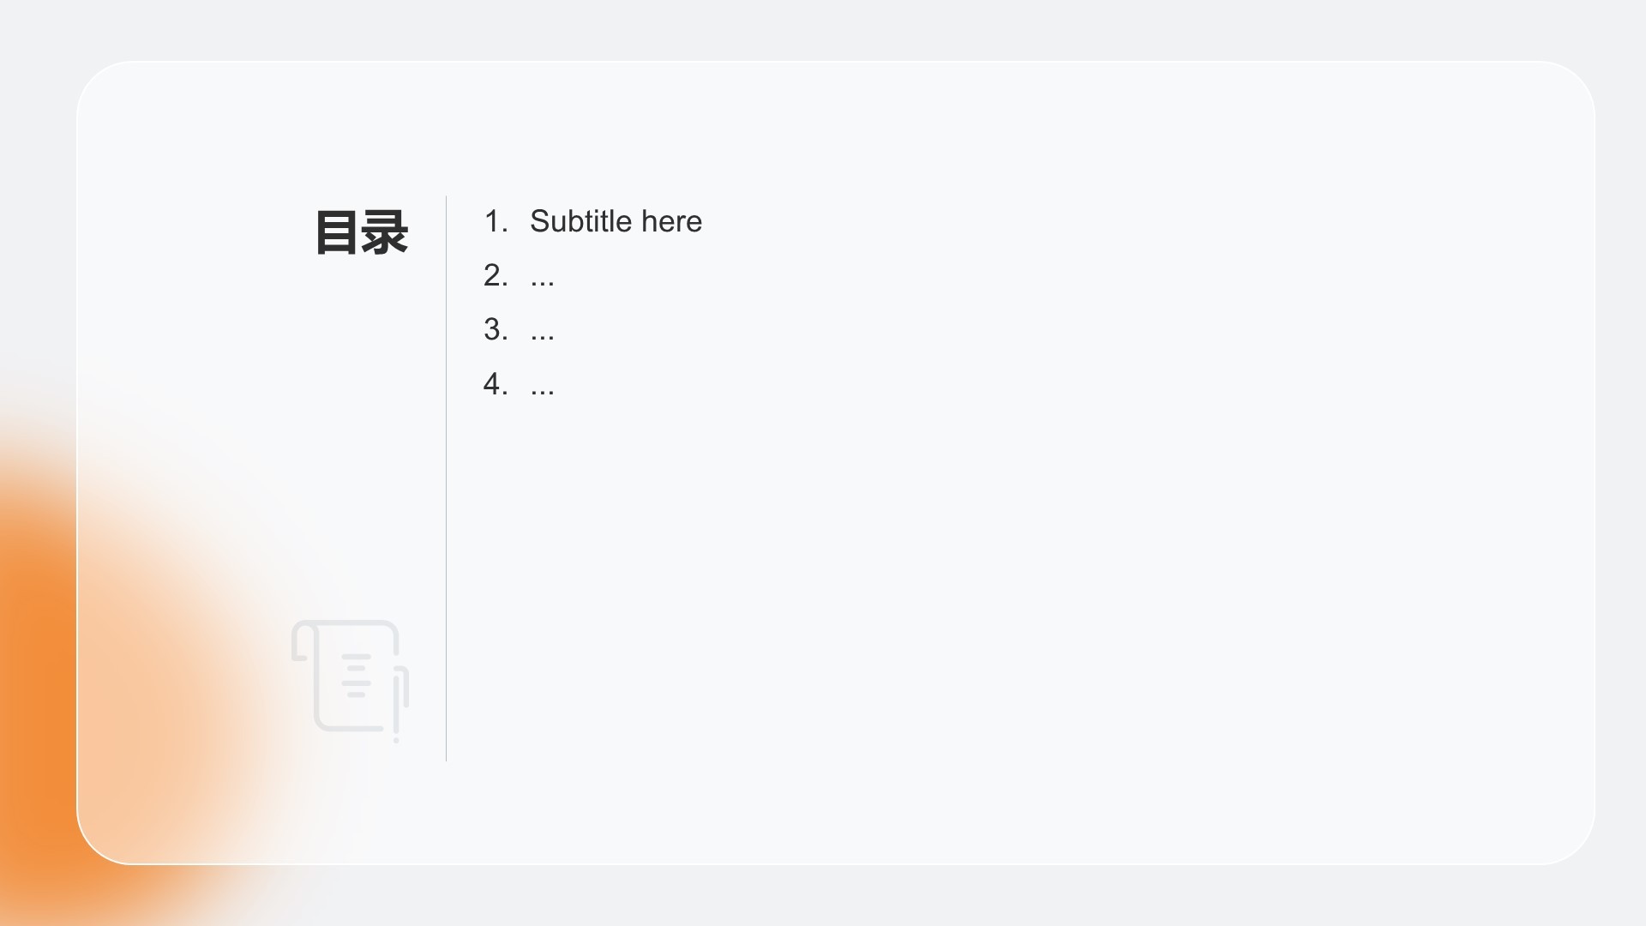Click the rounded card's right border edge
The height and width of the screenshot is (926, 1646).
[x=1595, y=463]
